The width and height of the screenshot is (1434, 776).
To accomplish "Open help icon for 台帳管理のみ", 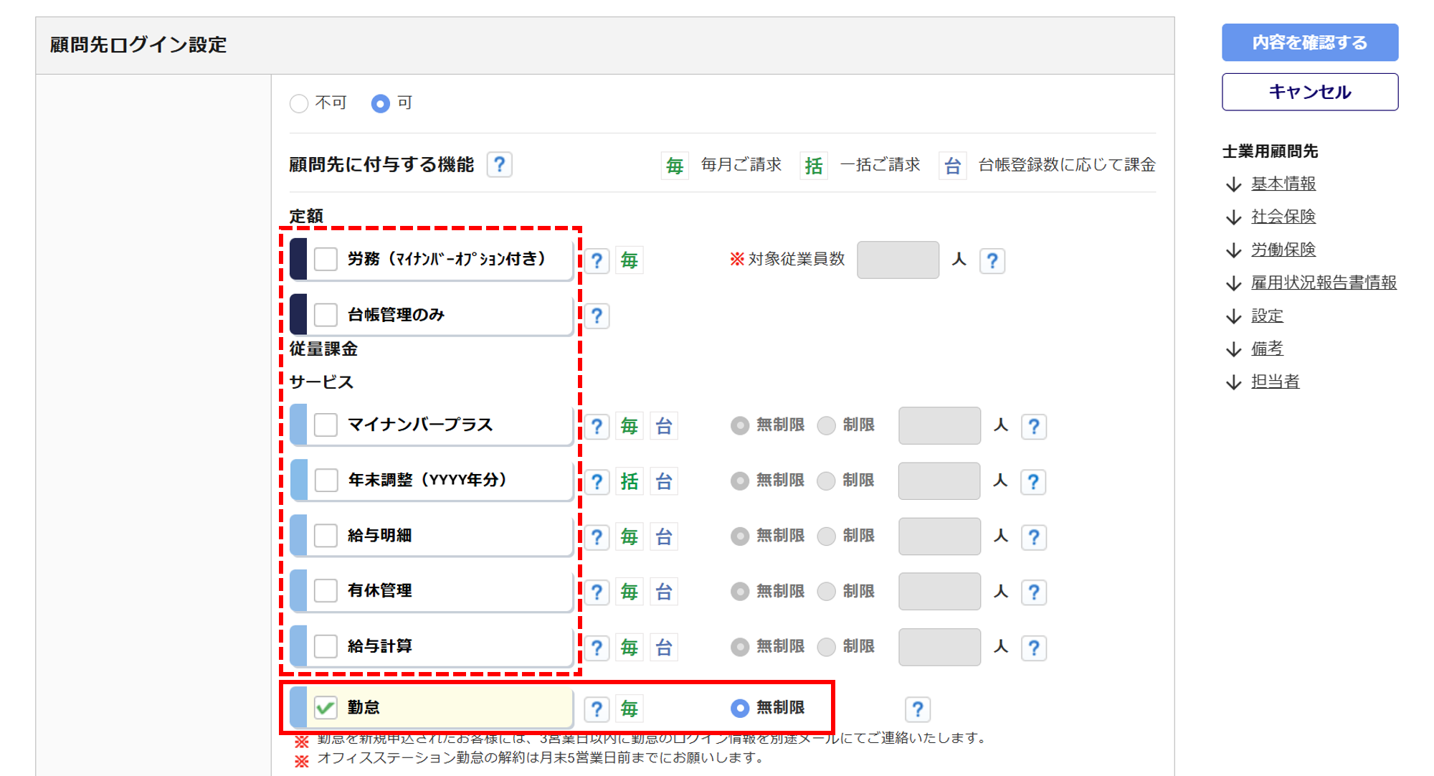I will (597, 316).
